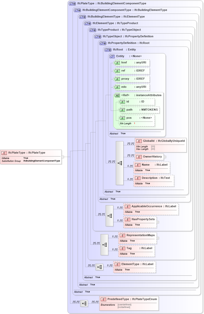
Task: Expand the OwnerHistory element details
Action: pos(165,157)
